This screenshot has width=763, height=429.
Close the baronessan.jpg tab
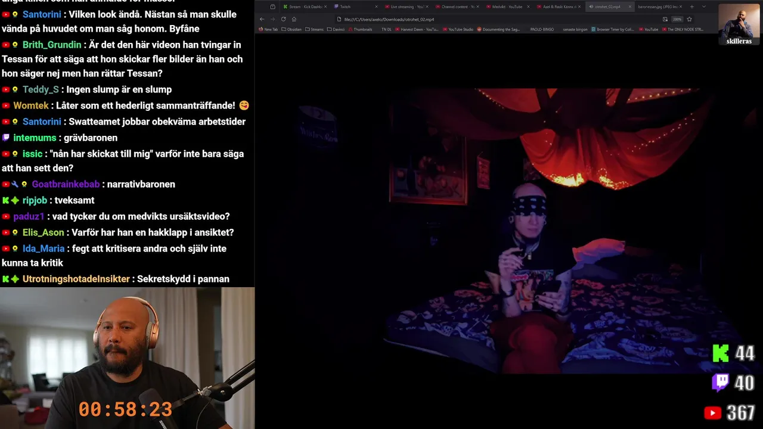point(681,7)
